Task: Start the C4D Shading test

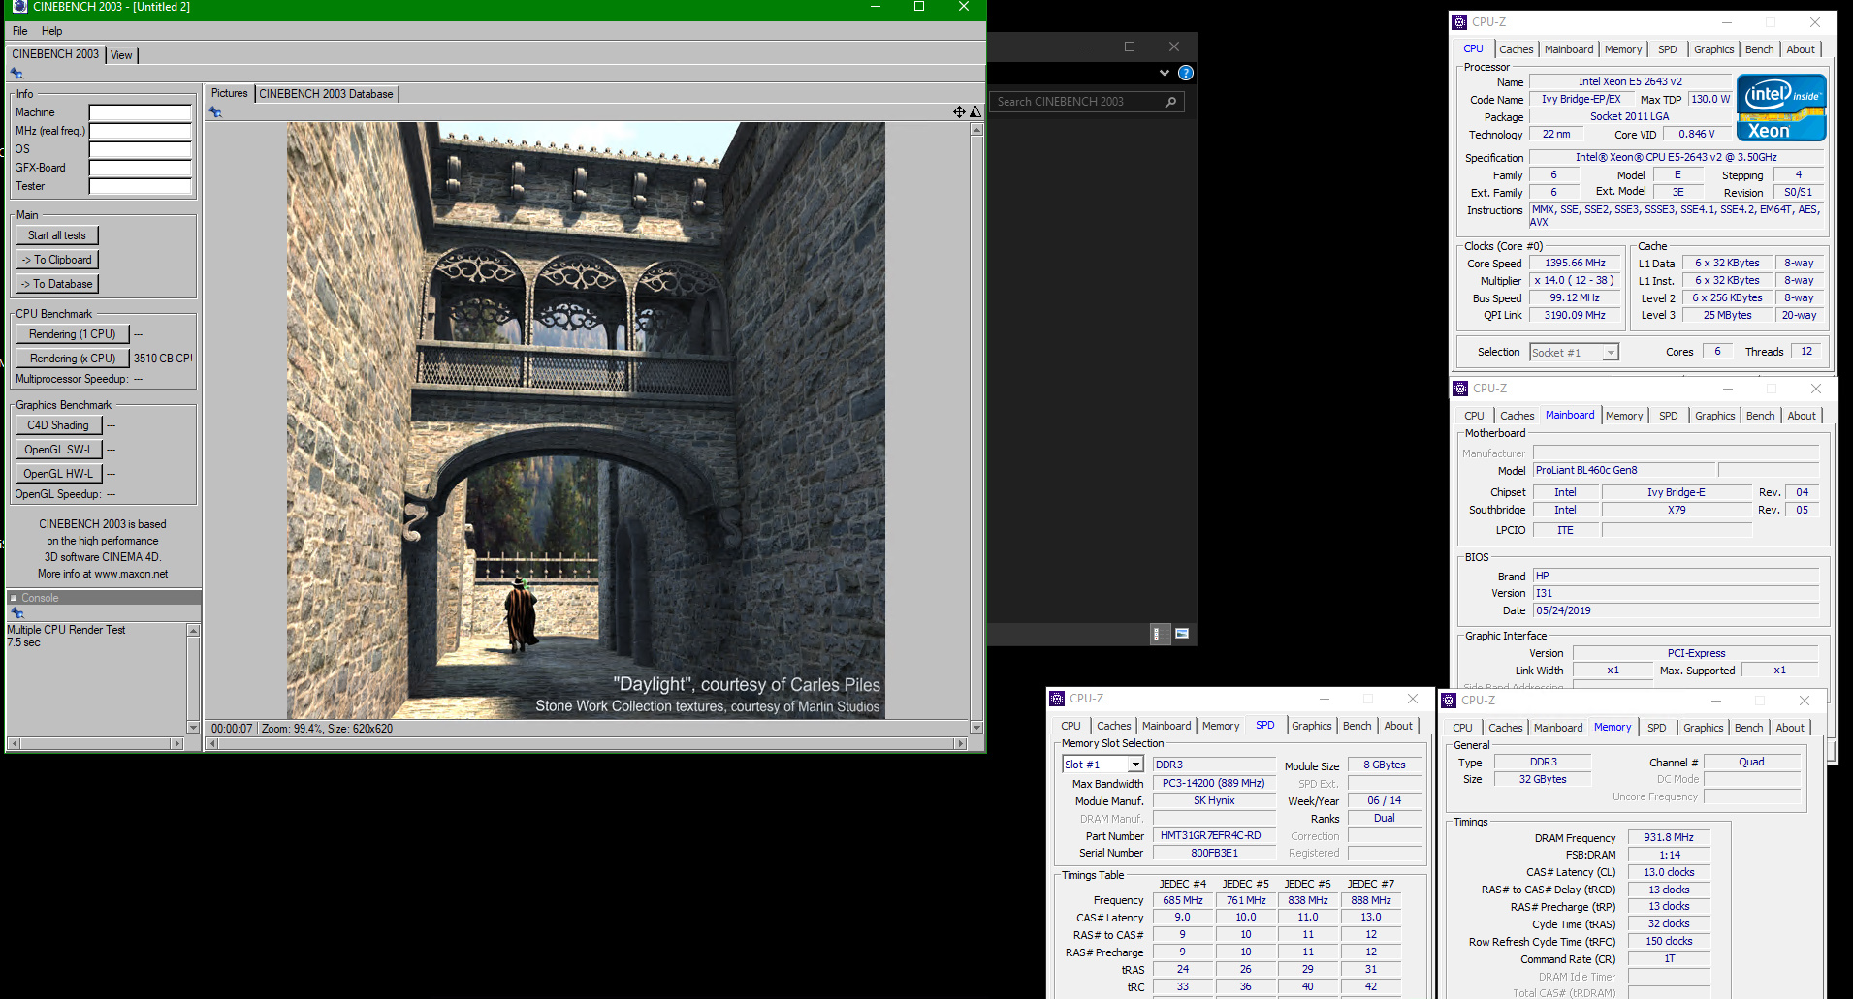Action: click(x=58, y=425)
